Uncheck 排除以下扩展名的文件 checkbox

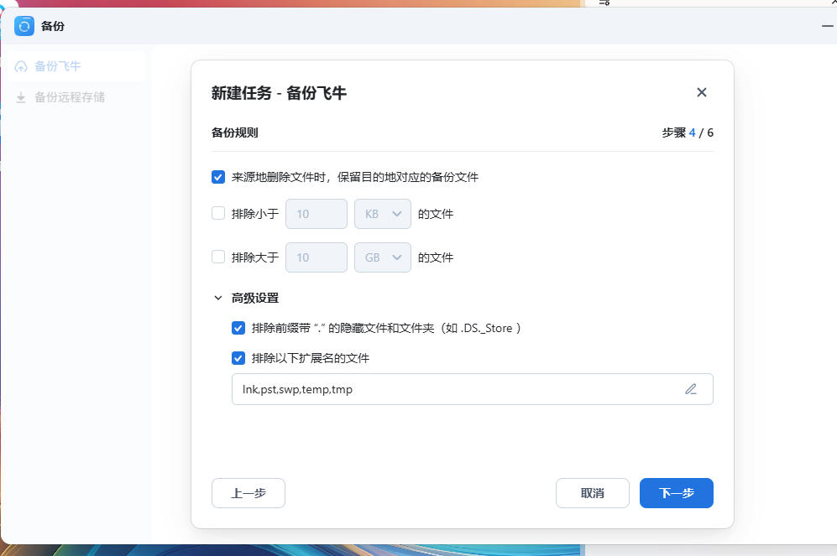pyautogui.click(x=238, y=358)
